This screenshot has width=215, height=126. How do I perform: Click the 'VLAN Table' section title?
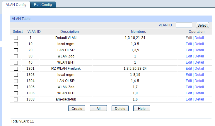click(x=21, y=19)
